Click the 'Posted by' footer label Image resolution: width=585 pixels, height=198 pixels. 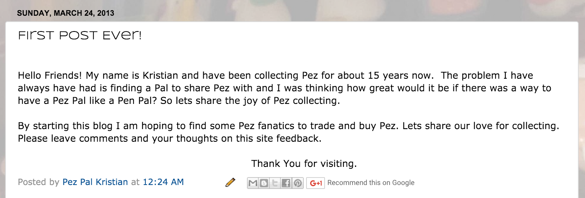tap(38, 182)
